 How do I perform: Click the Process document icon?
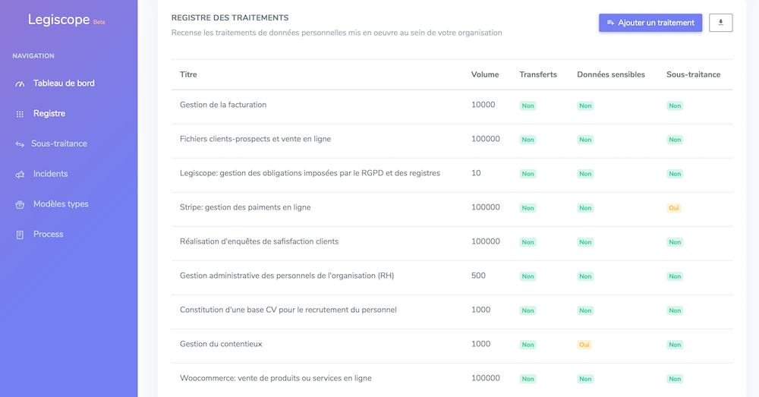click(20, 235)
